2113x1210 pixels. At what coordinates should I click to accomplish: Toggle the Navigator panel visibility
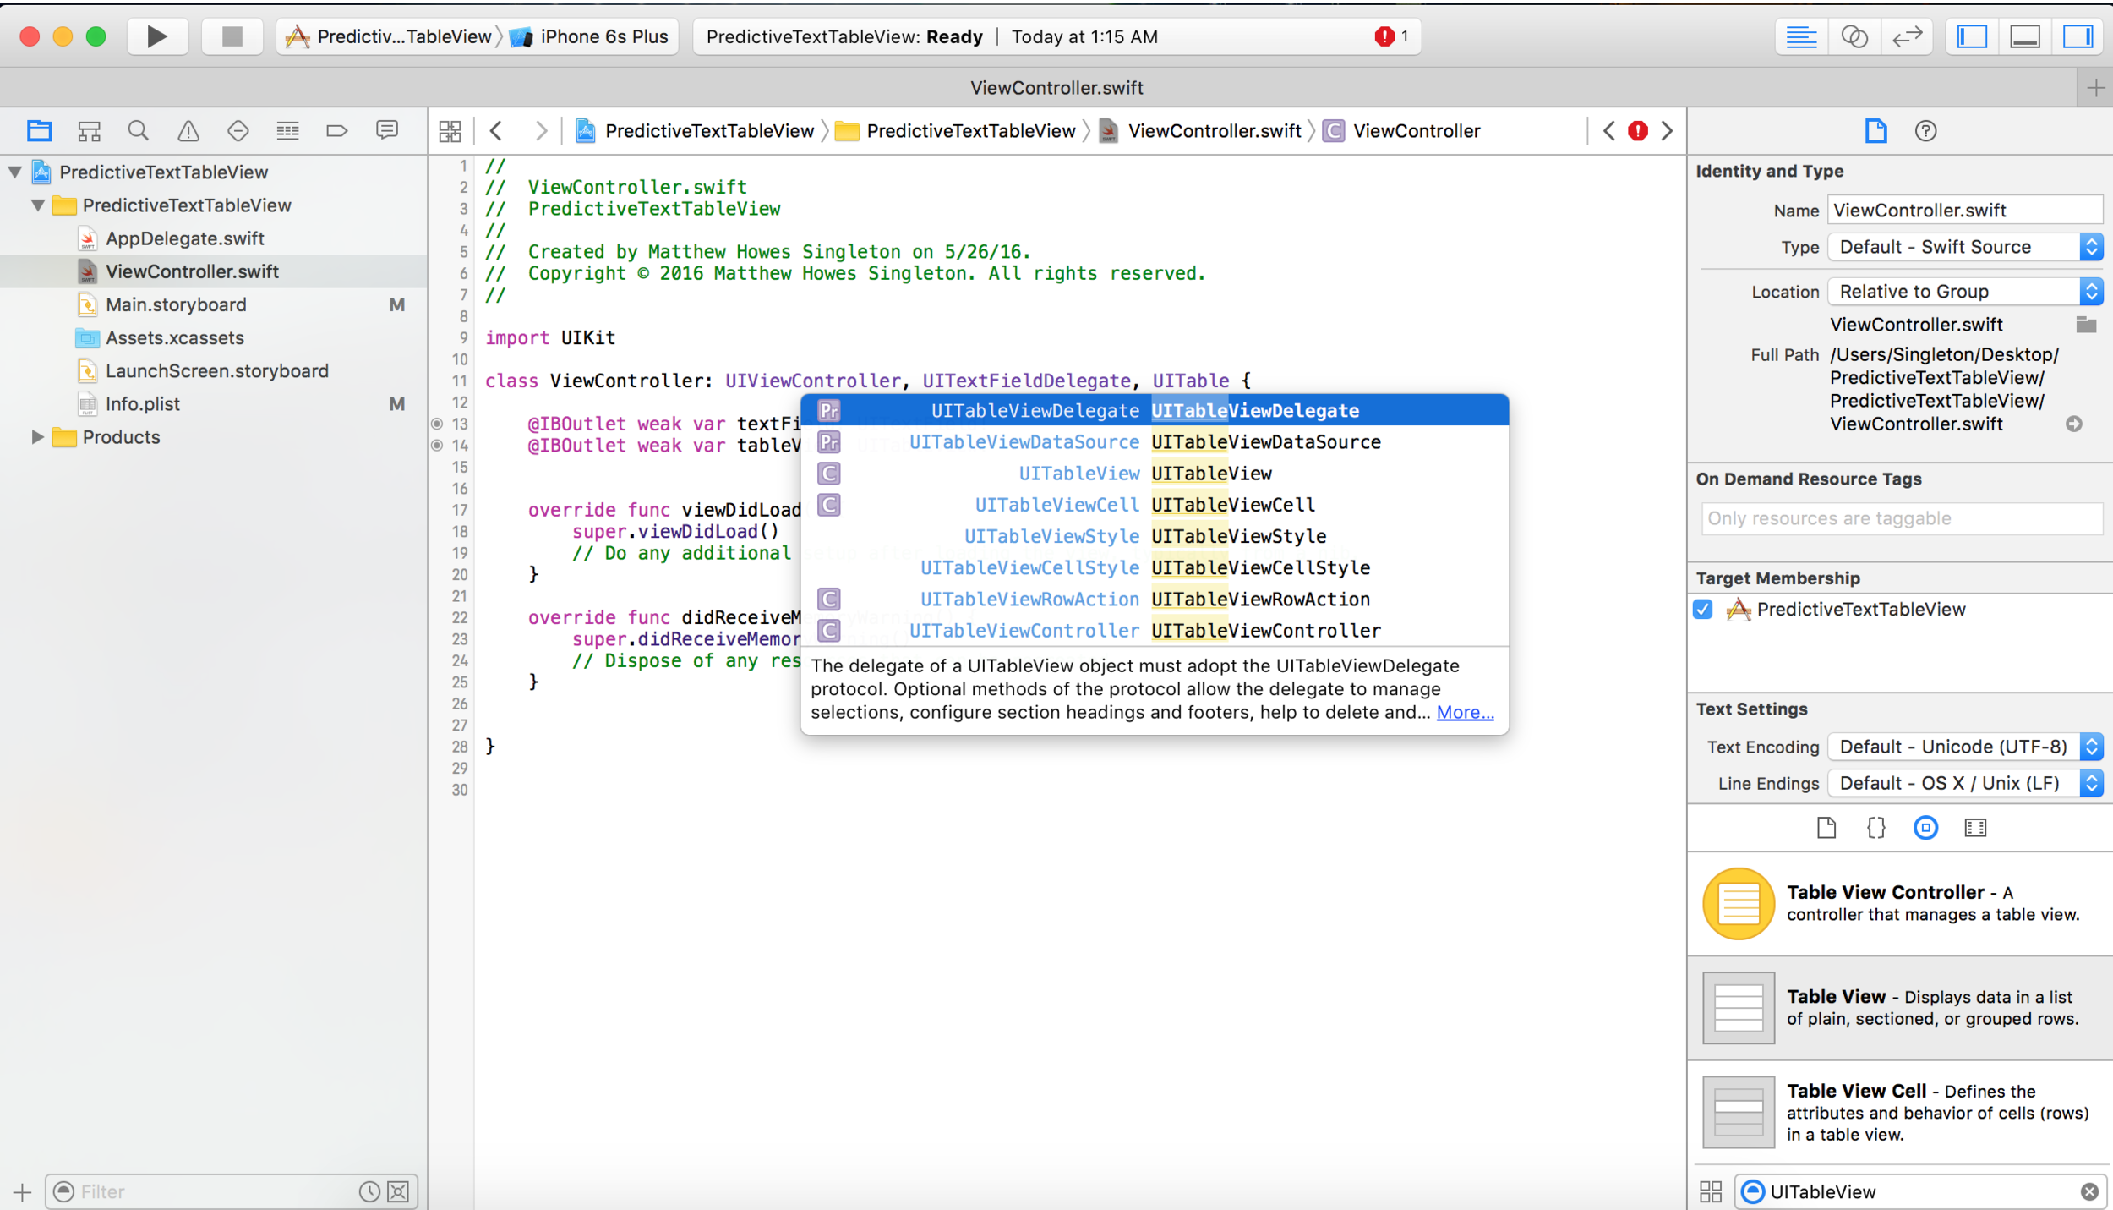tap(1972, 36)
